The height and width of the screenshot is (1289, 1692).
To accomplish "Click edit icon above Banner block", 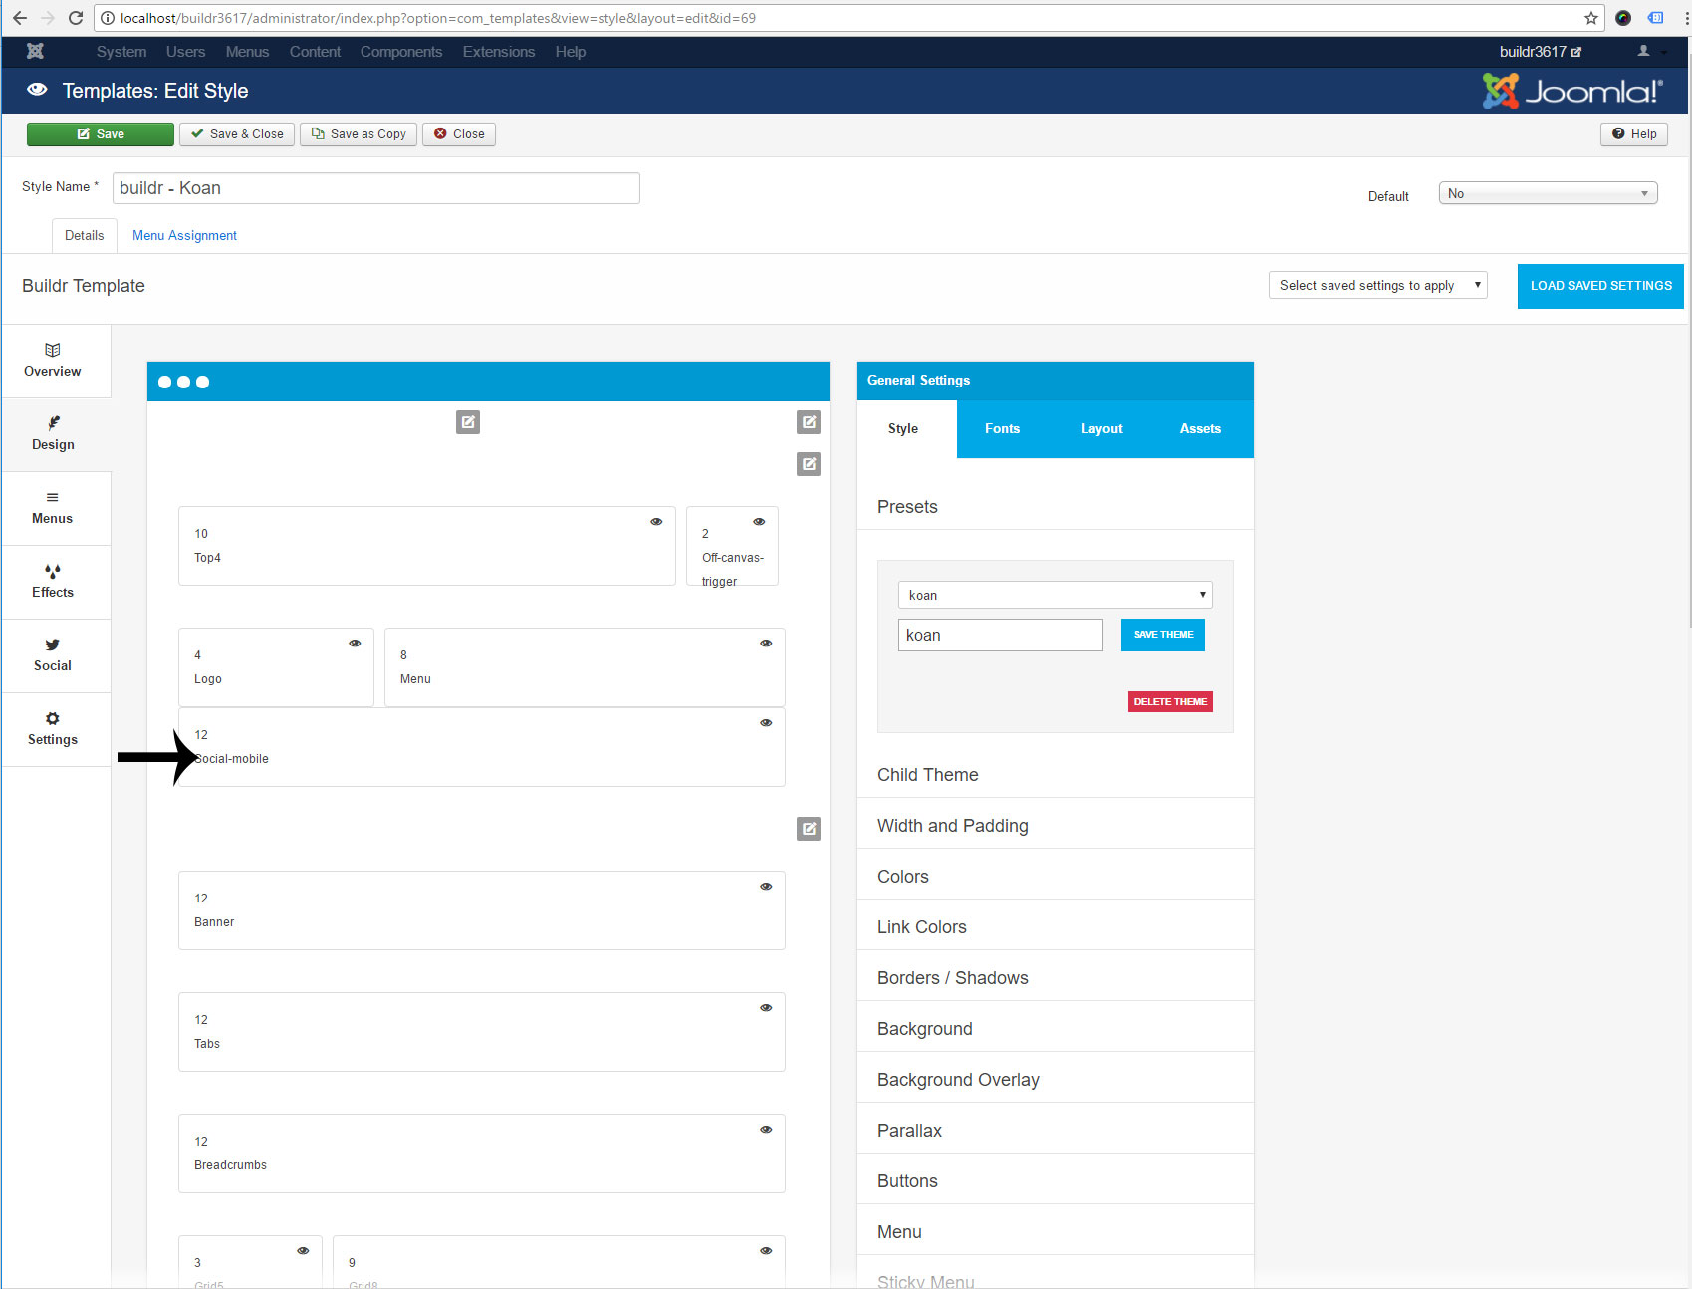I will click(x=809, y=829).
